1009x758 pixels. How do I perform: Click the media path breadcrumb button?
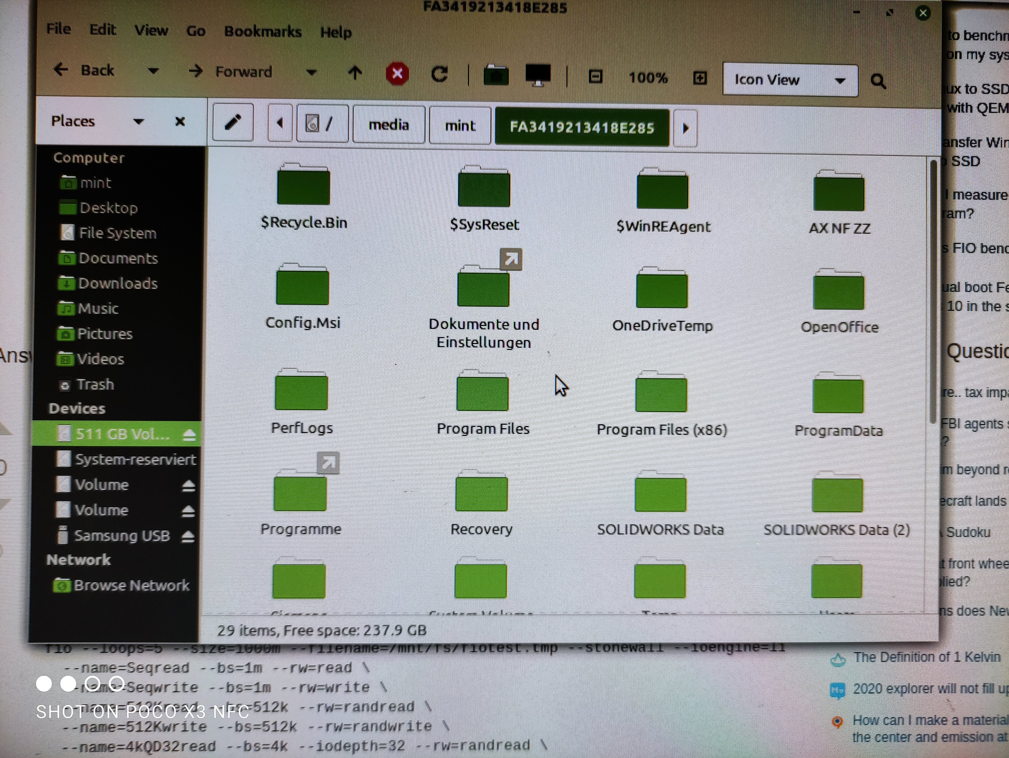point(389,125)
